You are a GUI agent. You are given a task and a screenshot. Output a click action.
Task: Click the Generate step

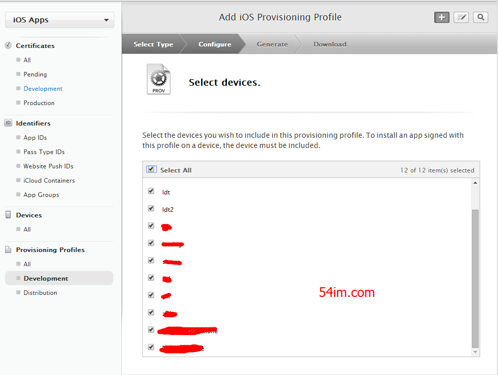point(272,44)
